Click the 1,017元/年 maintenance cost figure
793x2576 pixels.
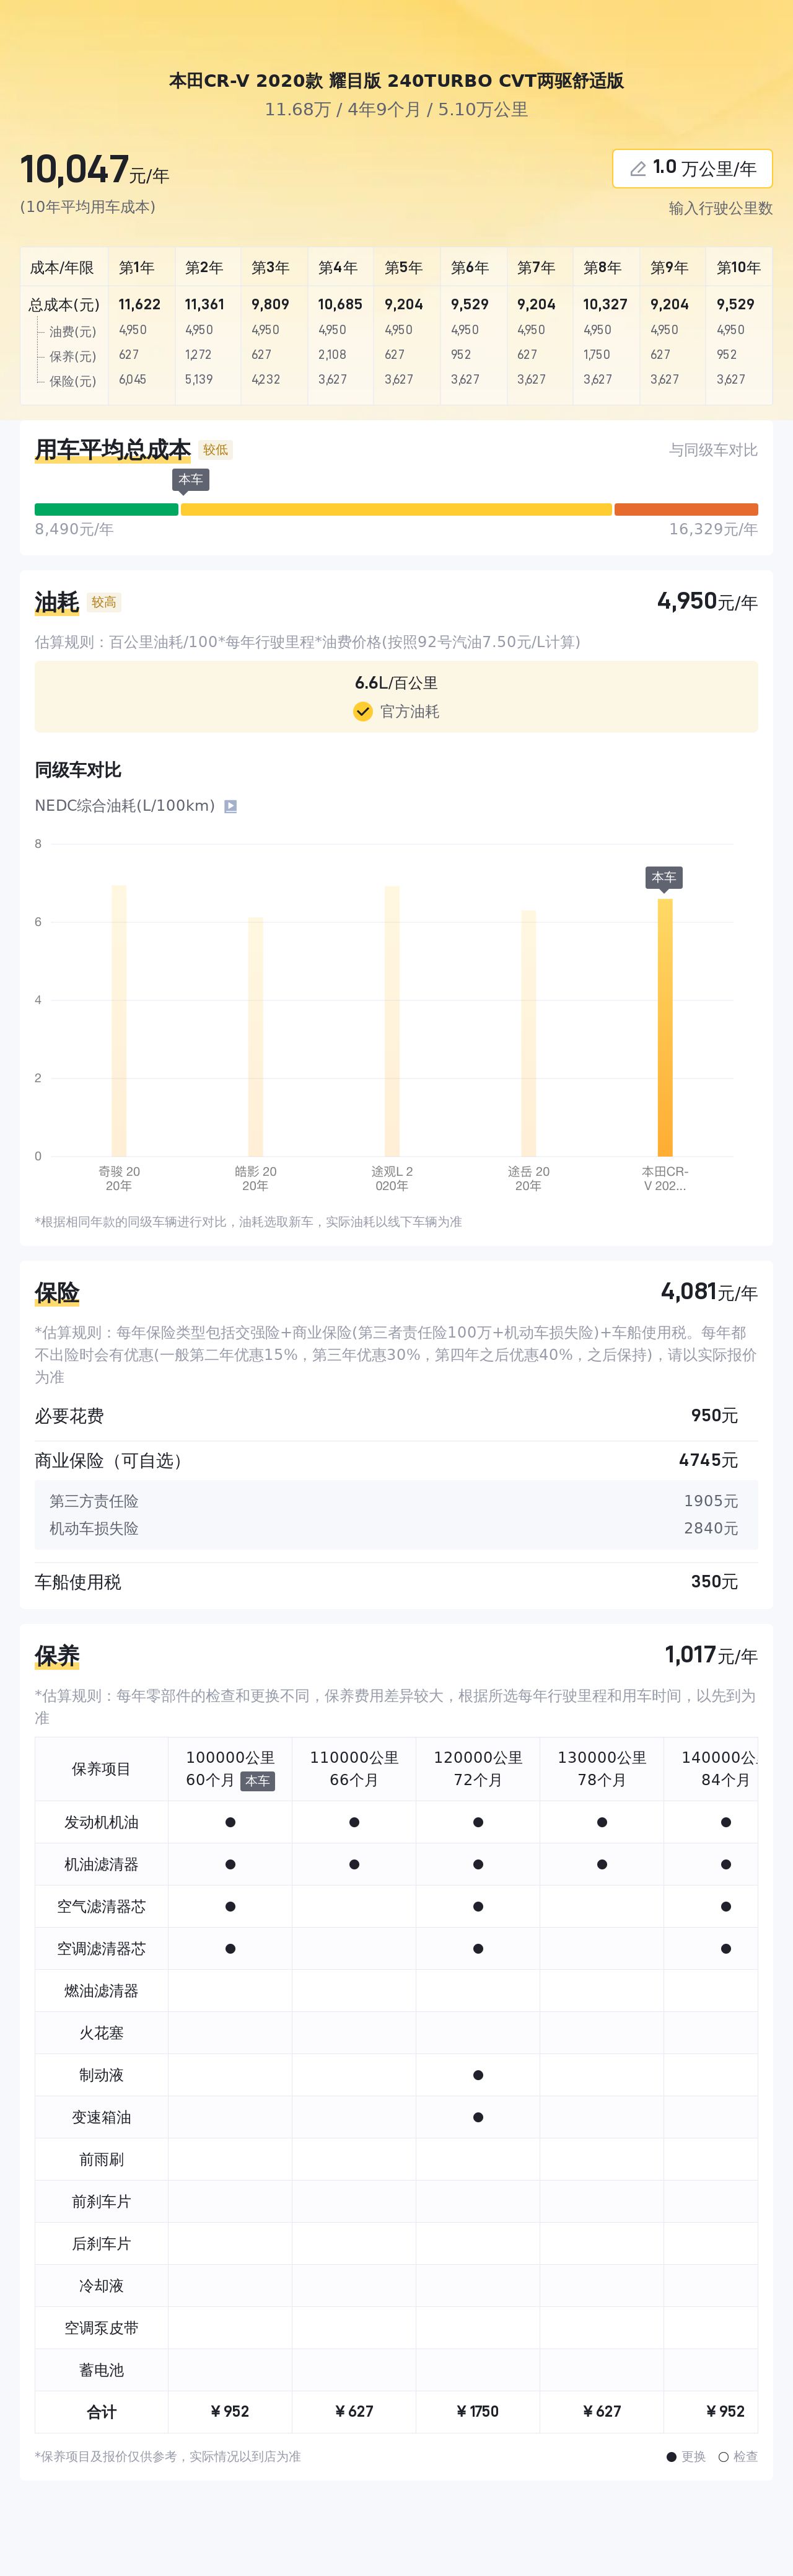point(711,1655)
